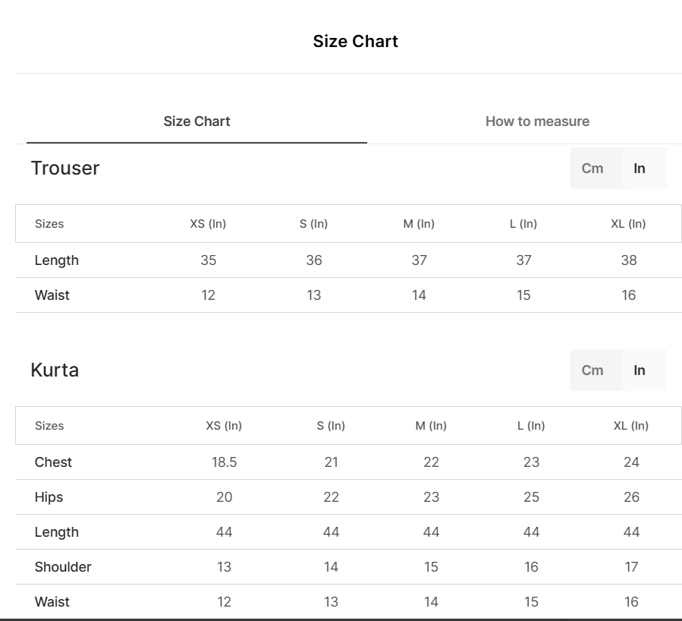
Task: Select the Trouser Waist row label
Action: (x=52, y=295)
